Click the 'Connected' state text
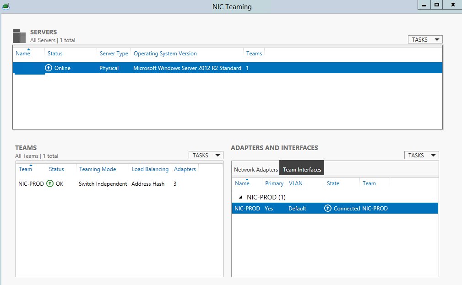Screen dimensions: 462x285 click(x=347, y=209)
